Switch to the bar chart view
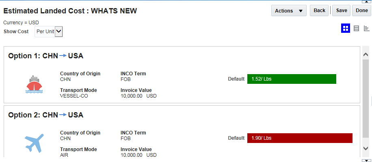The width and height of the screenshot is (372, 162). [x=366, y=28]
